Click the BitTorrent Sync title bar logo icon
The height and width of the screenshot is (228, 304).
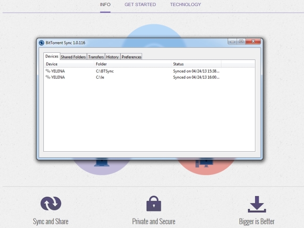pyautogui.click(x=41, y=42)
